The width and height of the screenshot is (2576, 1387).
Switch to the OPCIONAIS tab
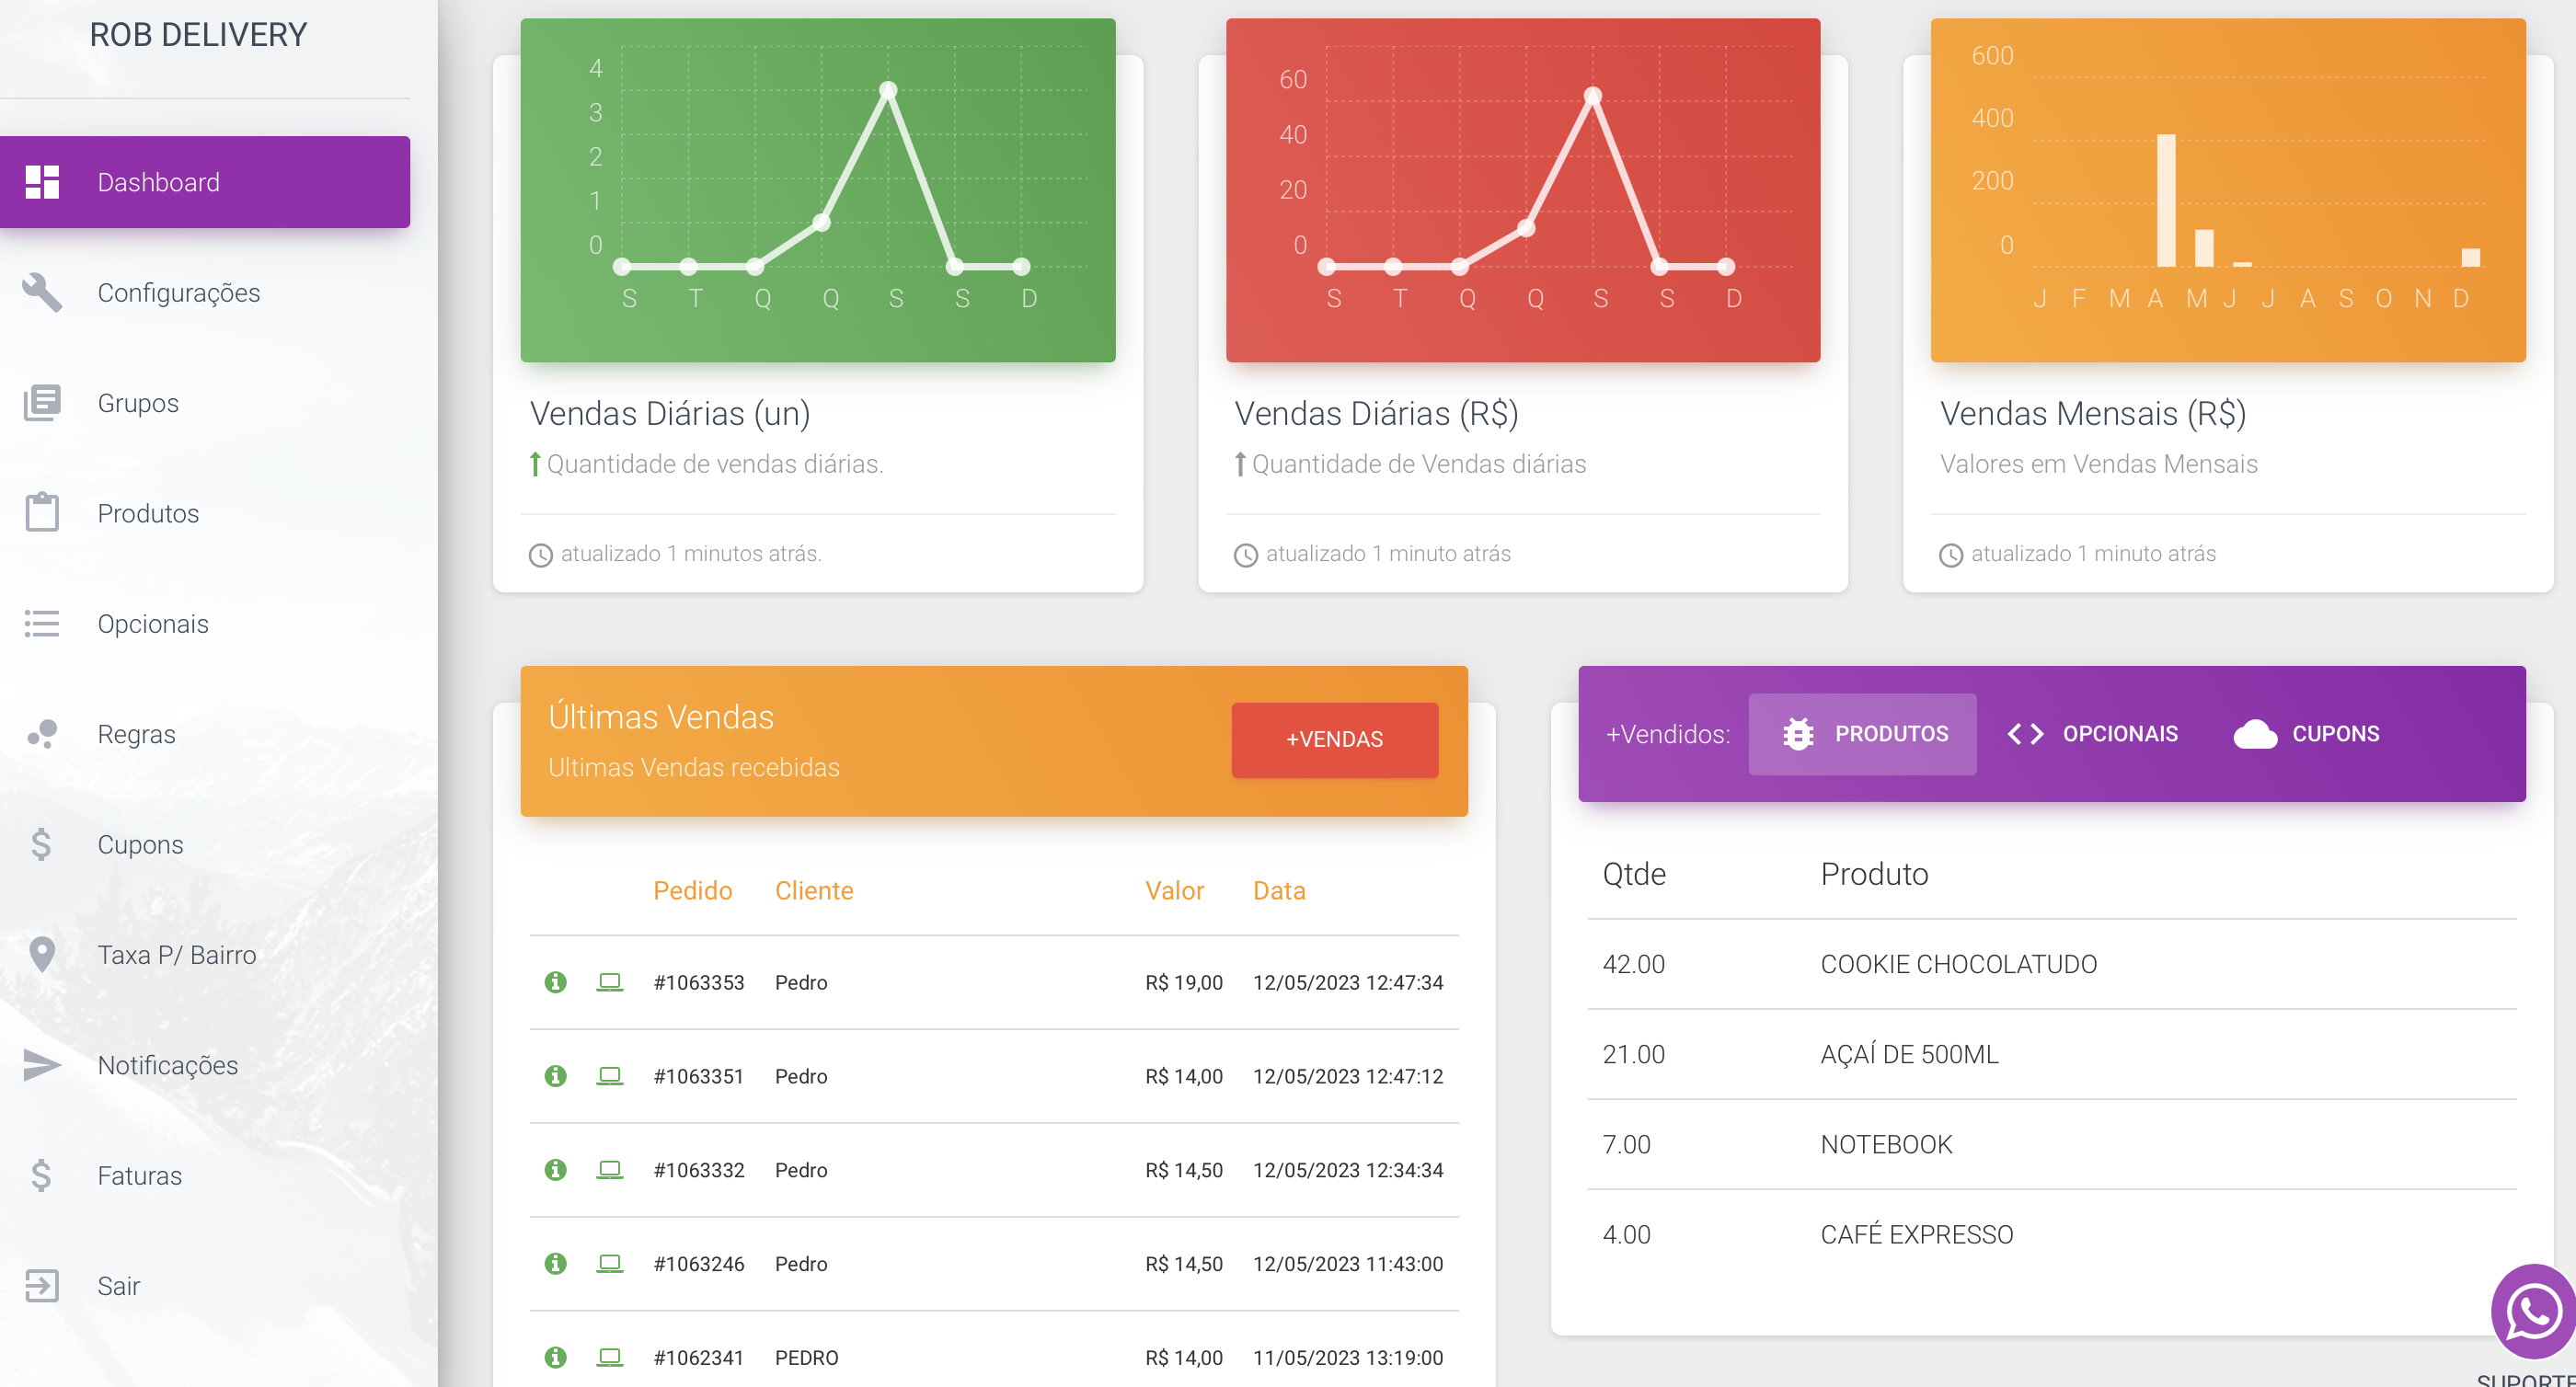(2092, 734)
